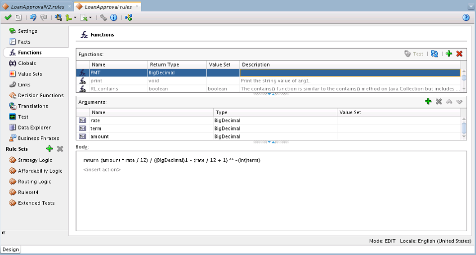
Task: Click the argument icon beside term
Action: [x=82, y=128]
